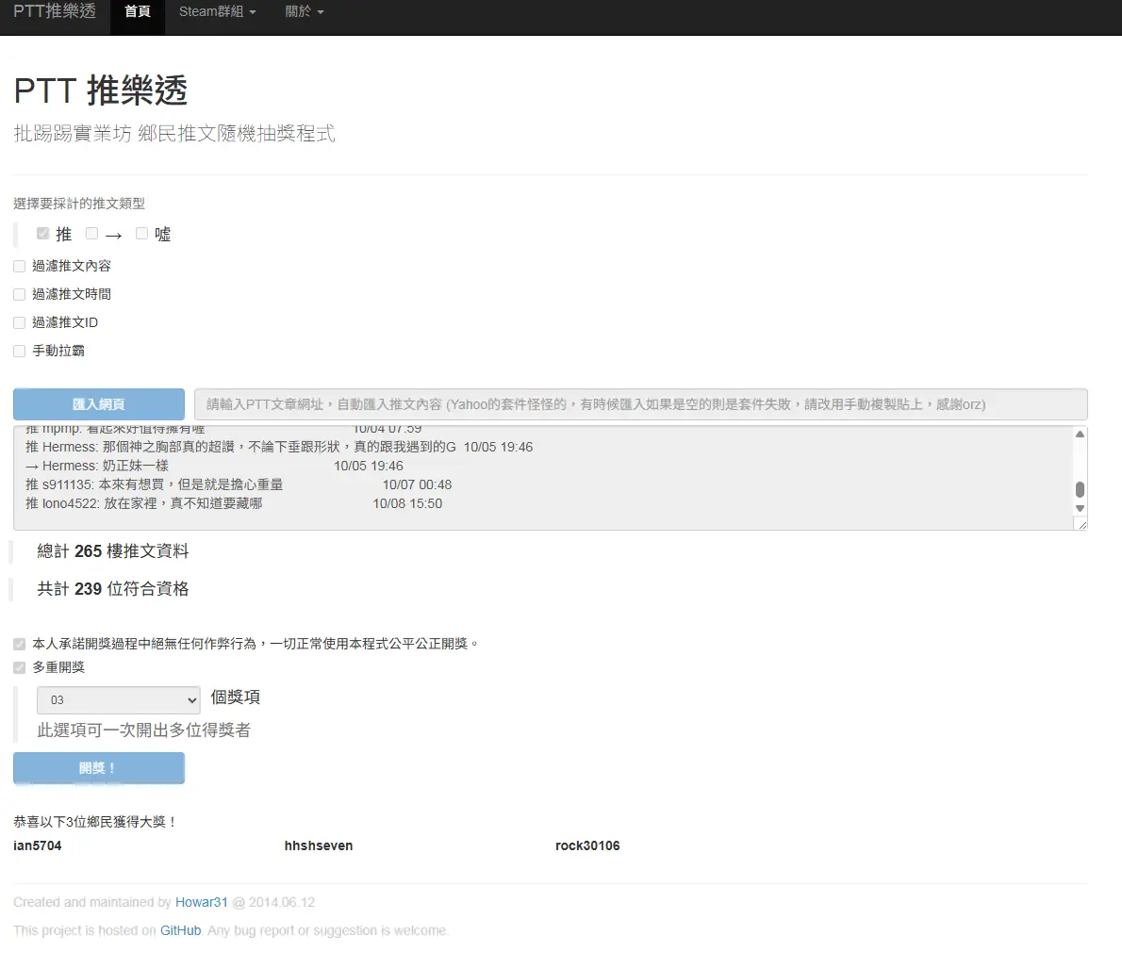This screenshot has height=968, width=1122.
Task: Open the GitHub project link
Action: 180,930
